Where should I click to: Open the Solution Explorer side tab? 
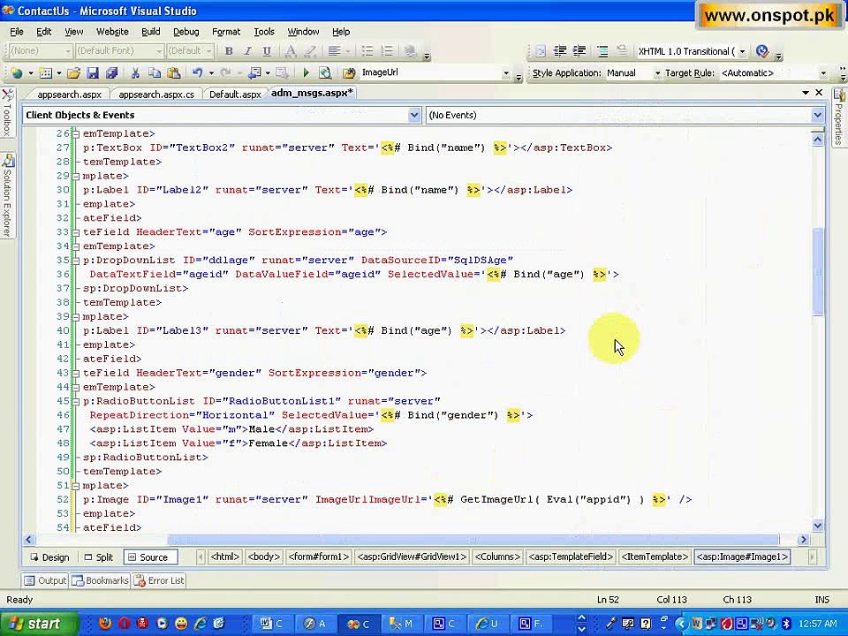[x=8, y=196]
